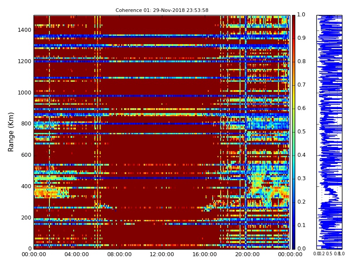Click the colorbar 0.6 tick label

[301, 108]
